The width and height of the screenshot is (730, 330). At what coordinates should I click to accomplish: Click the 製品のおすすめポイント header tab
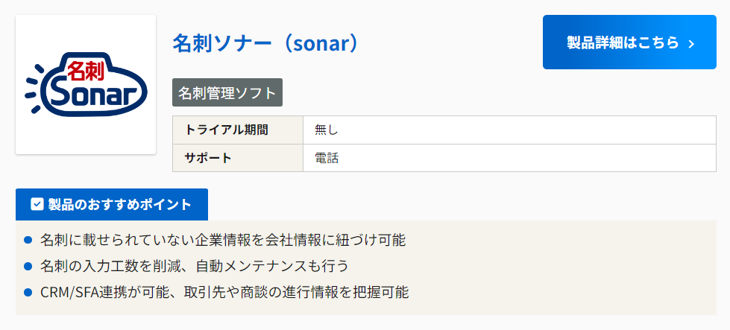tap(112, 204)
